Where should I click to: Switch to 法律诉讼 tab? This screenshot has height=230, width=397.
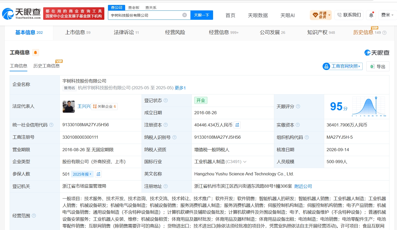[x=126, y=33]
